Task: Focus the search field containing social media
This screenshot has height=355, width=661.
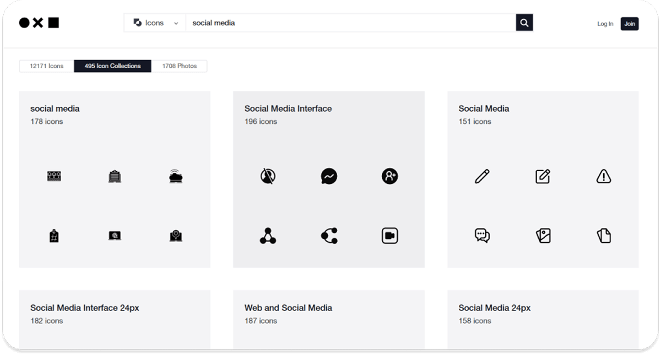Action: [350, 23]
